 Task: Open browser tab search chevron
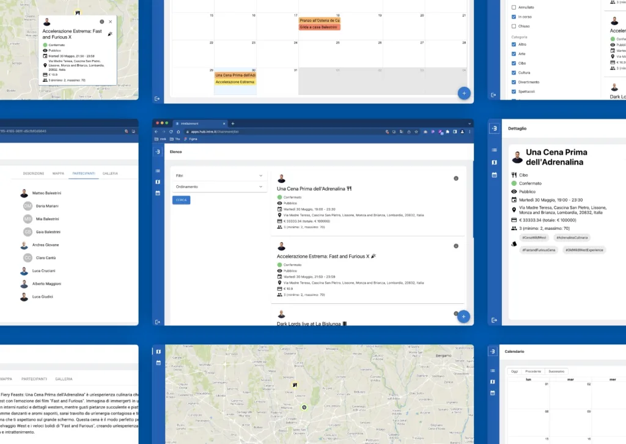point(469,124)
